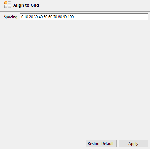This screenshot has width=150, height=149.
Task: Place cursor on value 90 in Spacing field
Action: click(65, 17)
